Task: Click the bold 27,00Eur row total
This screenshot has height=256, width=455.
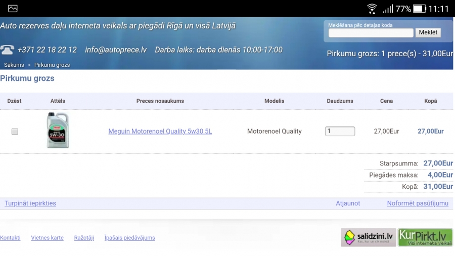Action: click(431, 131)
